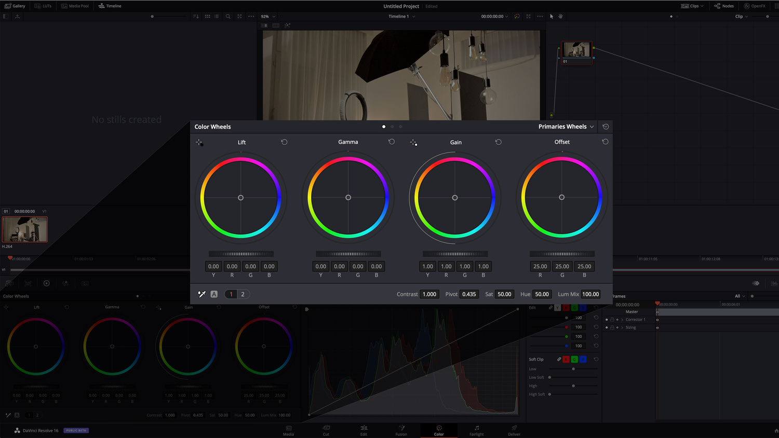Expand the Corrector 1 track
The height and width of the screenshot is (438, 779).
621,320
